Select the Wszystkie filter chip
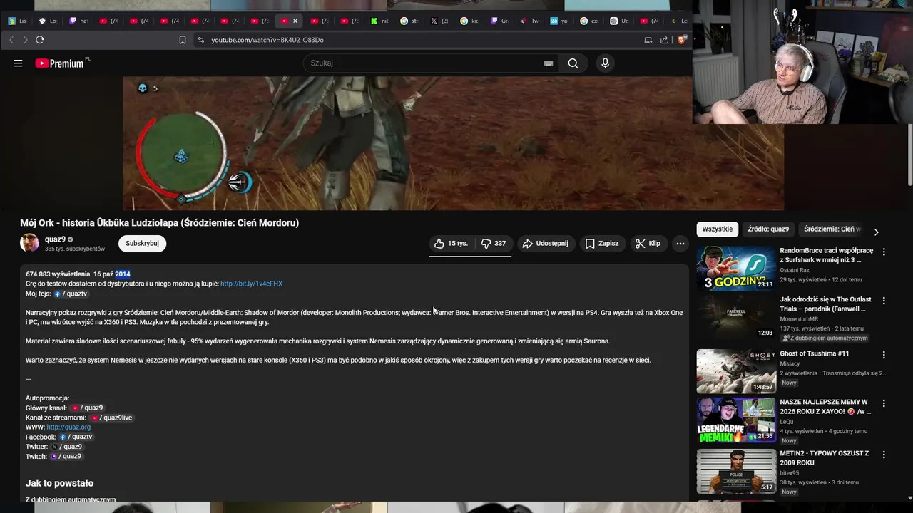The width and height of the screenshot is (913, 513). 717,229
